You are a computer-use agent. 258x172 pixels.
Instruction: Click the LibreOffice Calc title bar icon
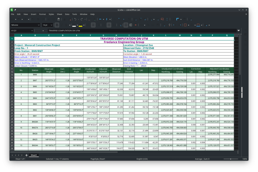tap(12, 10)
